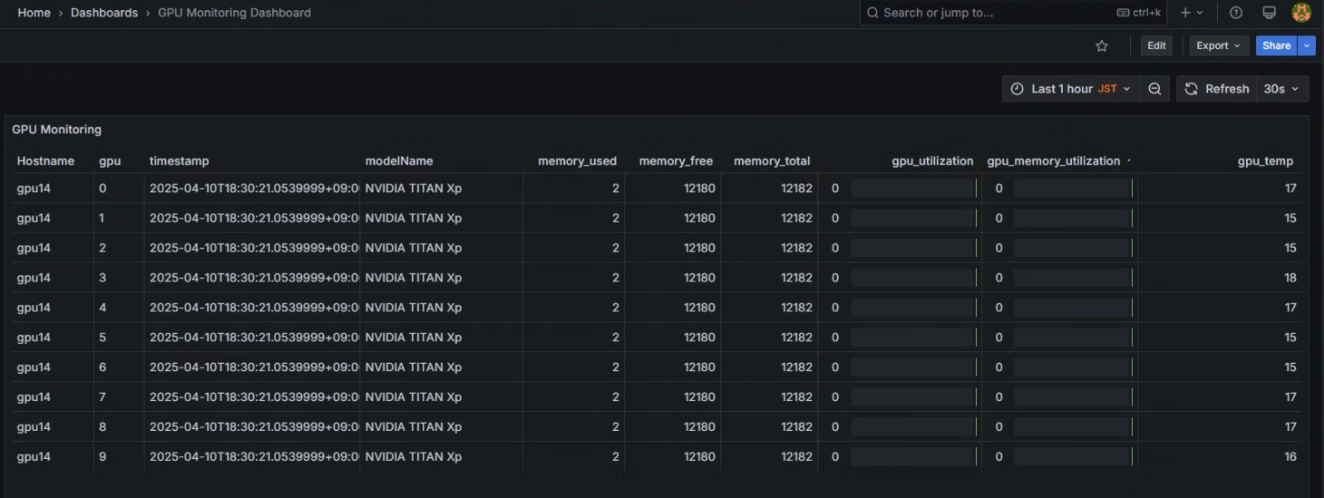Open the 30s refresh interval dropdown

click(1281, 89)
